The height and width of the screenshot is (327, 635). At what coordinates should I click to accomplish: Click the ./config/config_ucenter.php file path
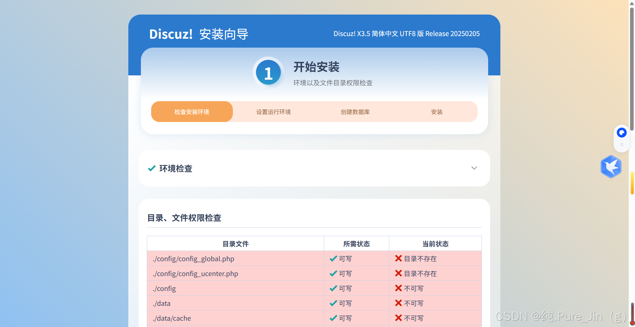195,274
